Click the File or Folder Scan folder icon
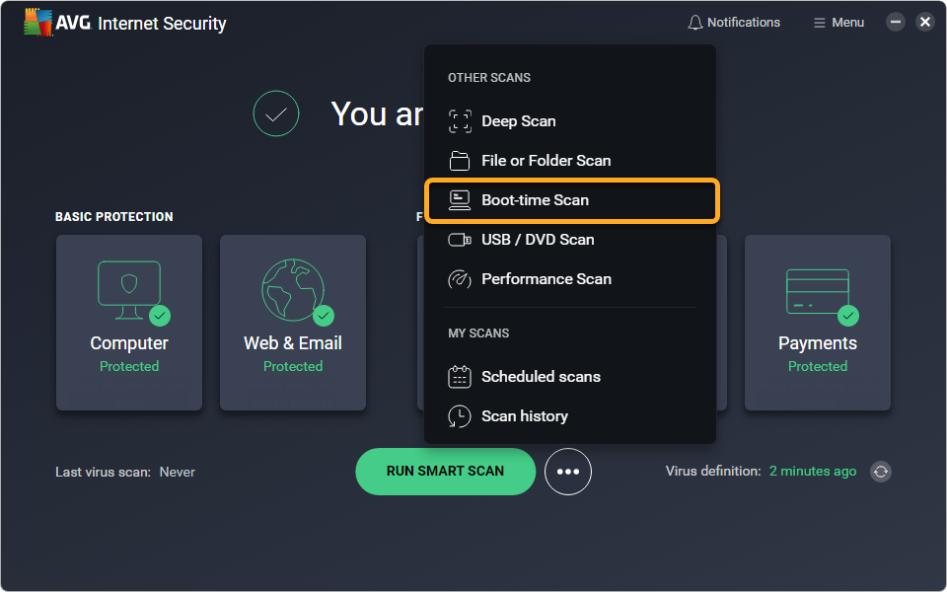Viewport: 947px width, 592px height. click(460, 161)
